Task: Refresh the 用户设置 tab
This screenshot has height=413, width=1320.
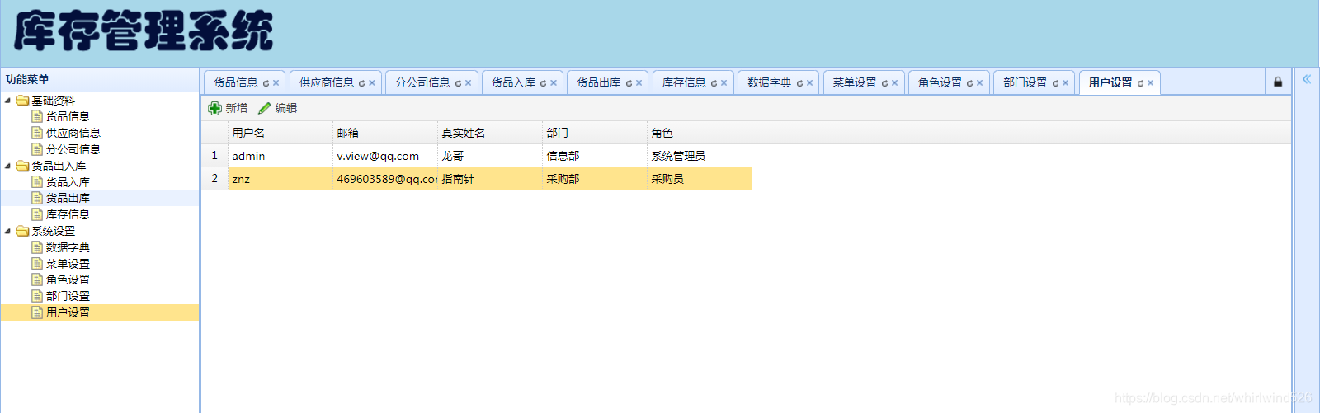Action: tap(1140, 83)
